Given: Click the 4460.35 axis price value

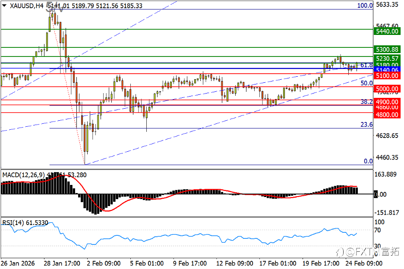Looking at the screenshot, I should tap(387, 157).
